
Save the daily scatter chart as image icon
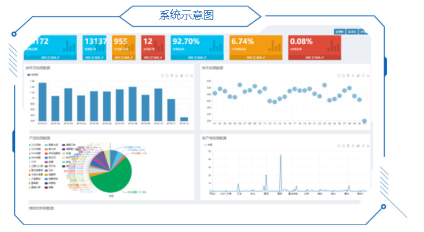coord(368,75)
